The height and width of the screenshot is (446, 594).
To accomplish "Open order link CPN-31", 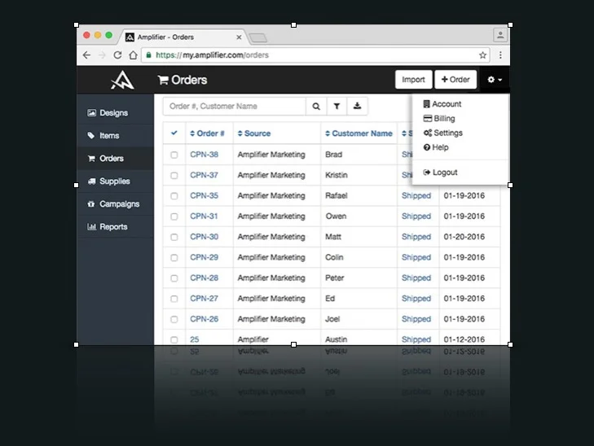I will click(205, 216).
